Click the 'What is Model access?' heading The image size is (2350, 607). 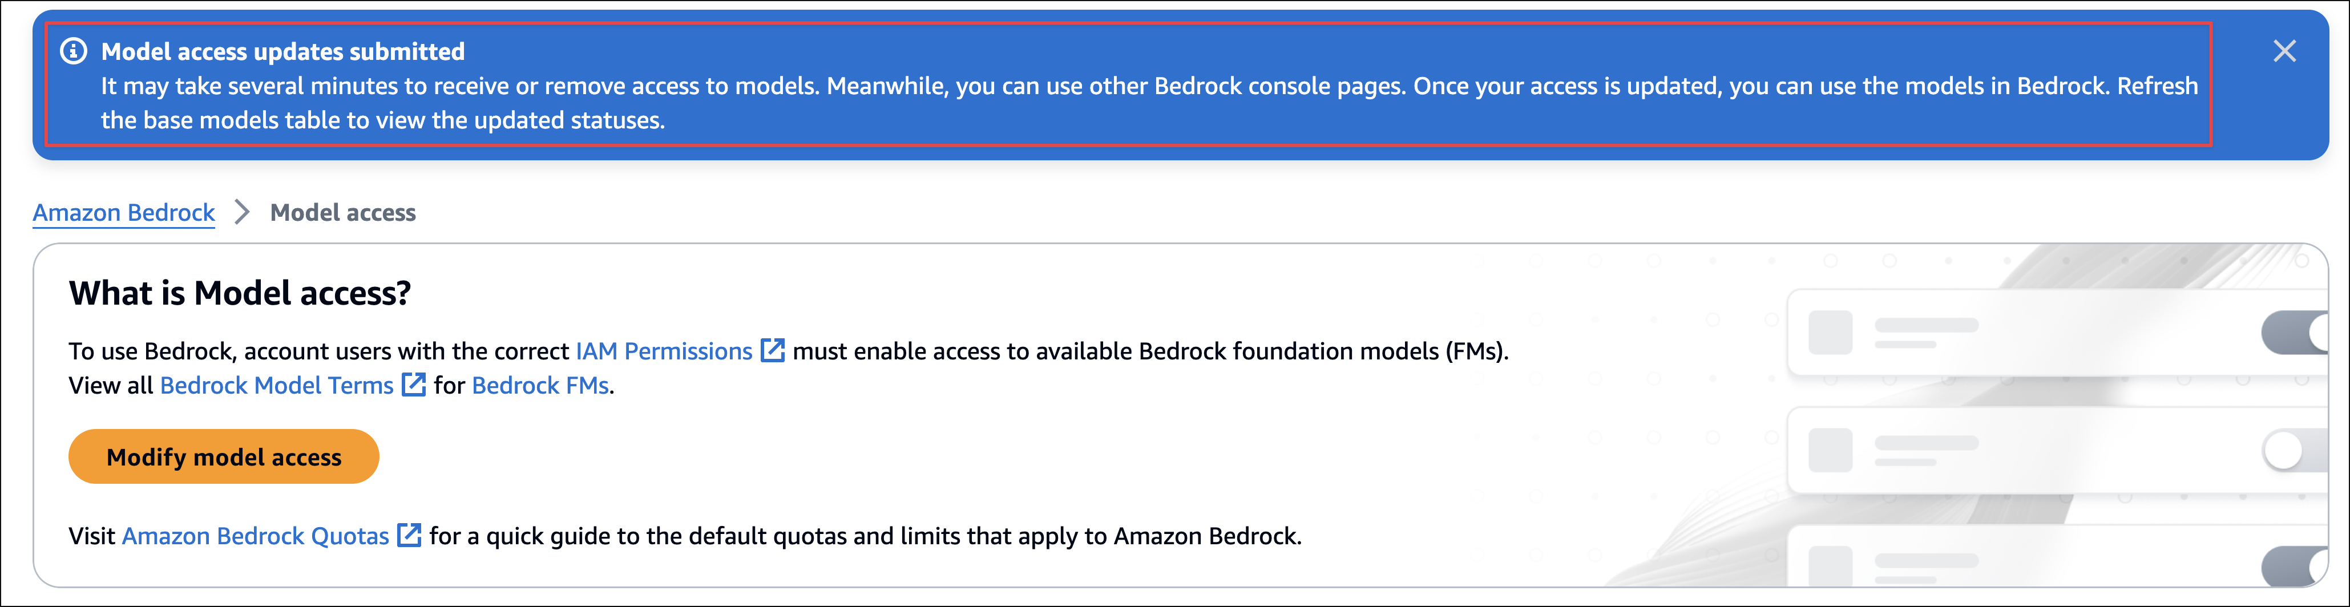[240, 293]
